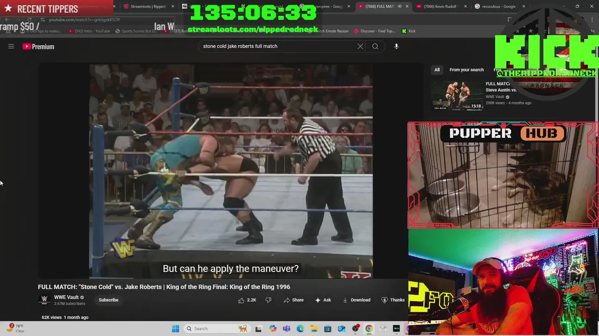Screen dimensions: 599x336
Task: Open Task View on the taskbar
Action: pos(258,329)
